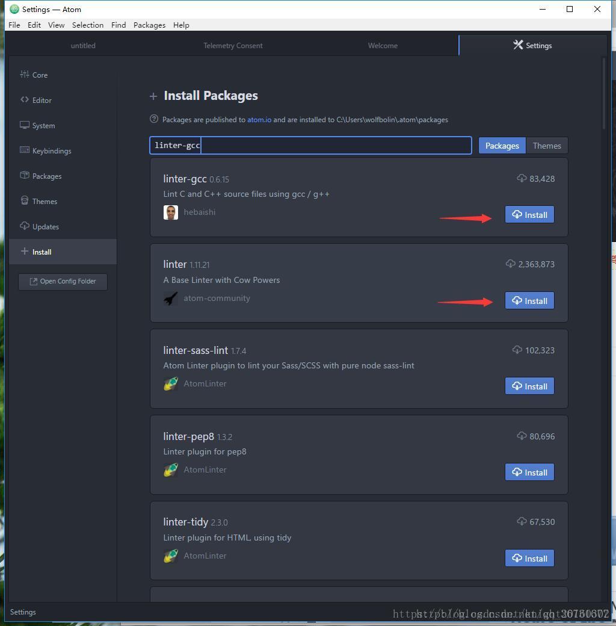
Task: Click atom-community rocket avatar
Action: pos(171,298)
